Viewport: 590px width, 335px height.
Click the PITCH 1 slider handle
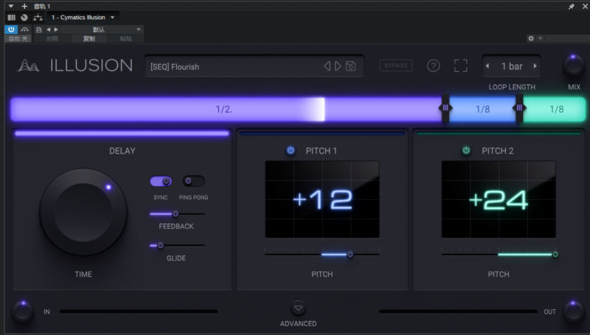pos(350,255)
